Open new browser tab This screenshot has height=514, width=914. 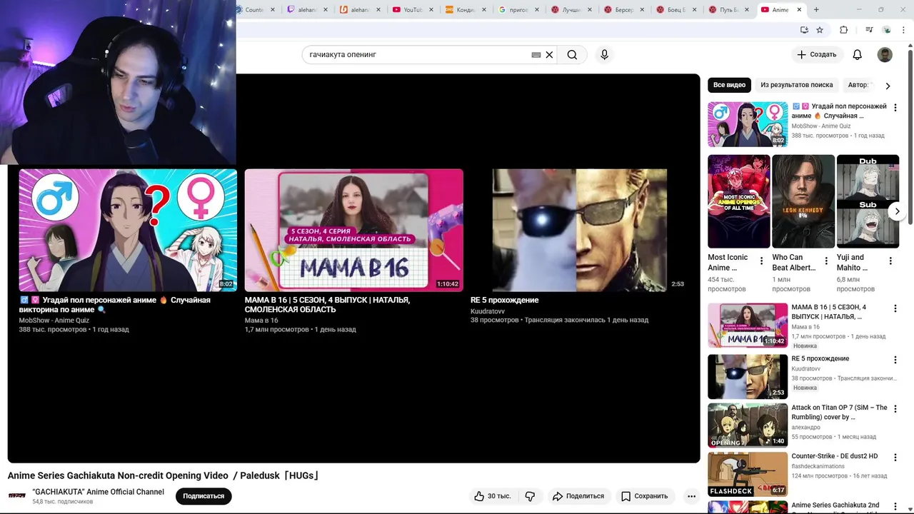(x=816, y=10)
